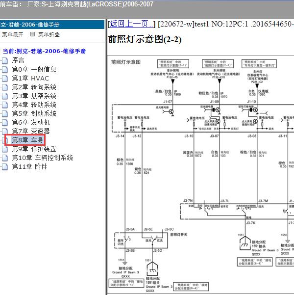
Task: Click the page icon beside 第1章 HVAC
Action: 4,78
